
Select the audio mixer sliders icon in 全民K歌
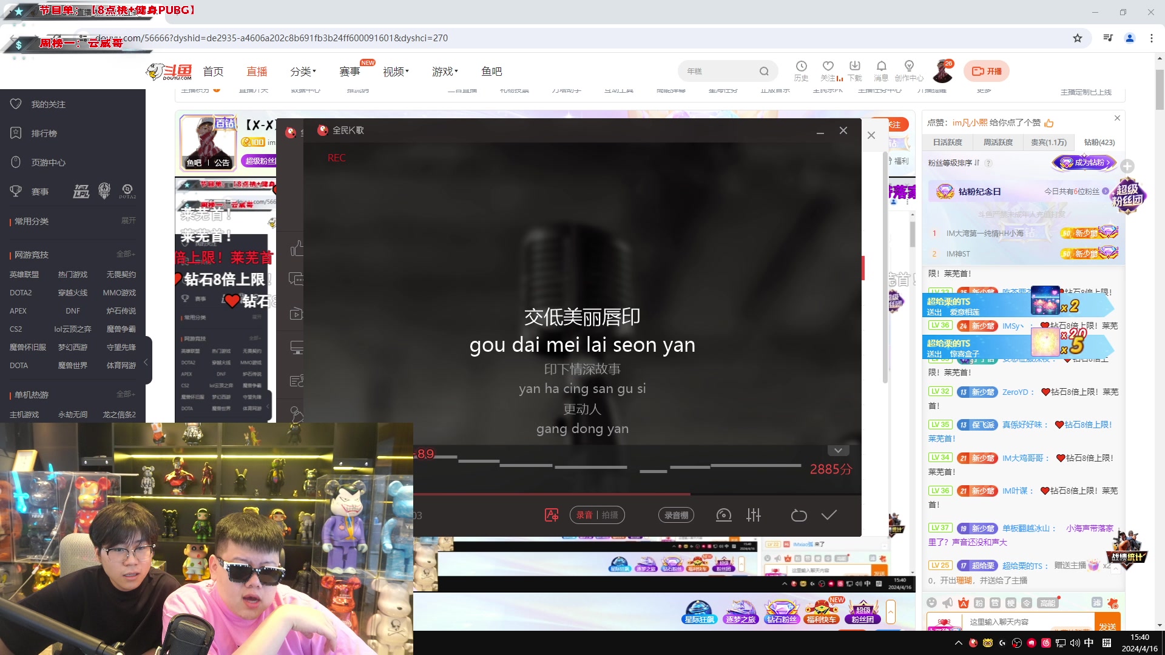tap(754, 515)
